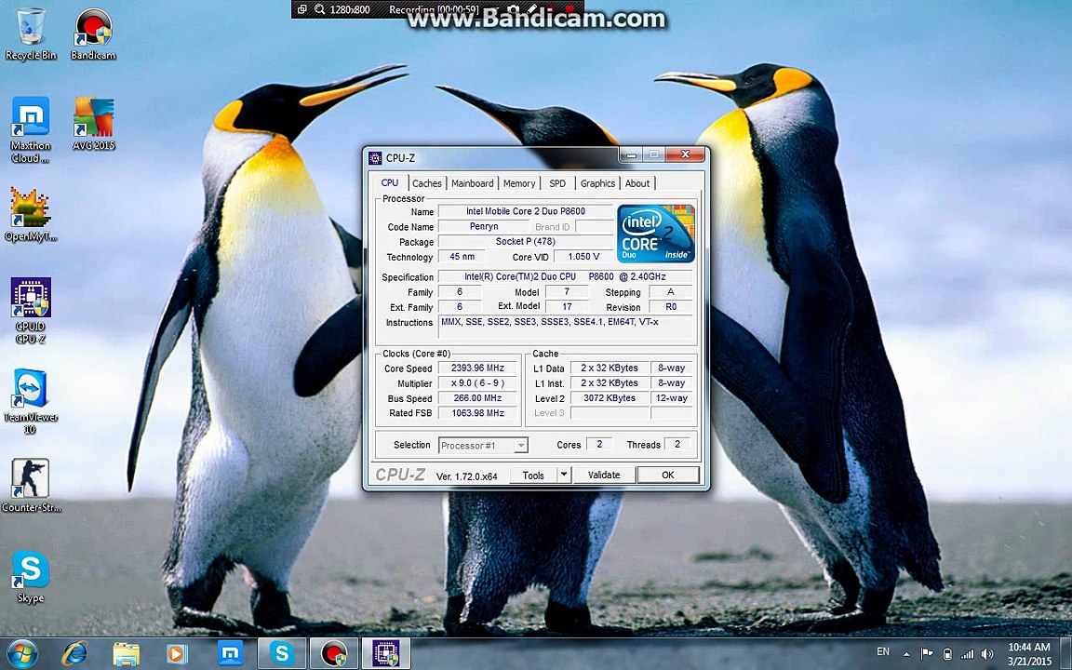
Task: Select the Maxthon Cloud browser desktop icon
Action: click(x=30, y=130)
